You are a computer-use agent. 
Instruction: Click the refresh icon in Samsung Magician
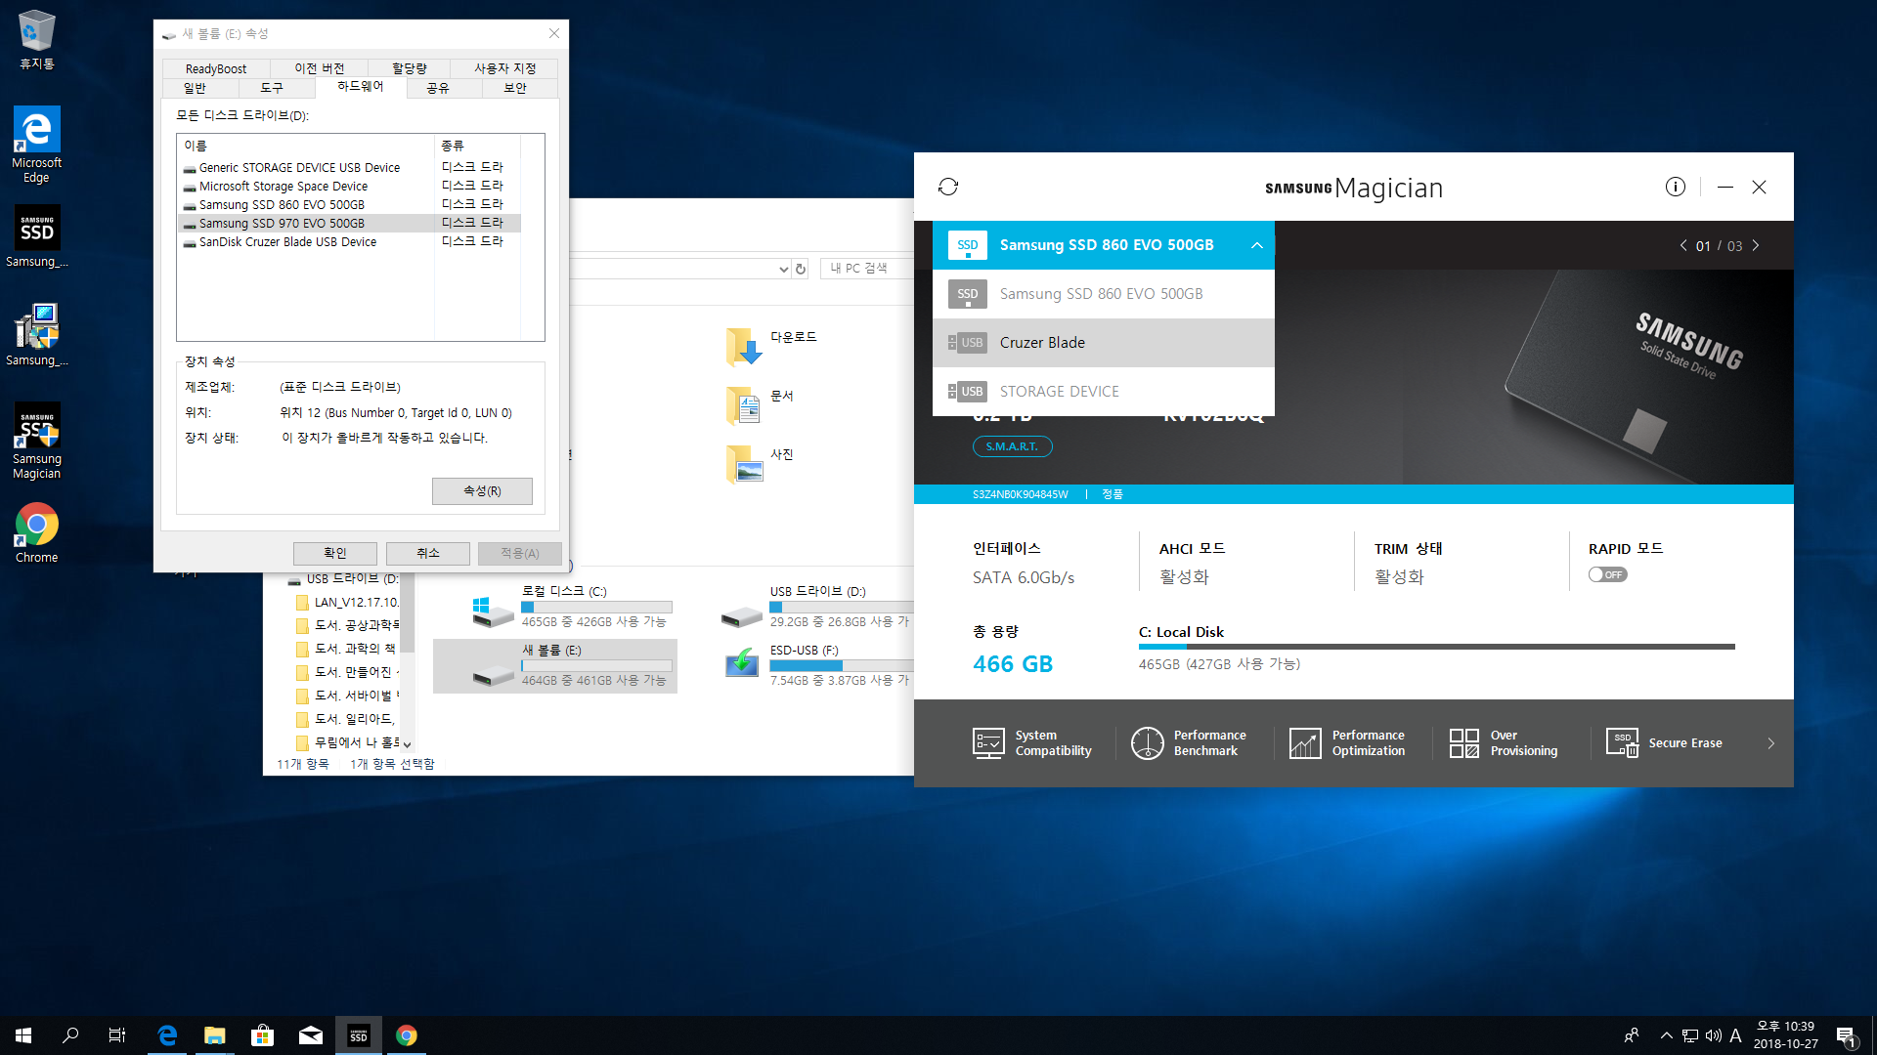click(948, 187)
